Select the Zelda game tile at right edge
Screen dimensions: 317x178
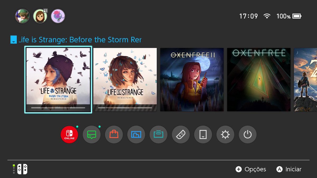(x=305, y=80)
